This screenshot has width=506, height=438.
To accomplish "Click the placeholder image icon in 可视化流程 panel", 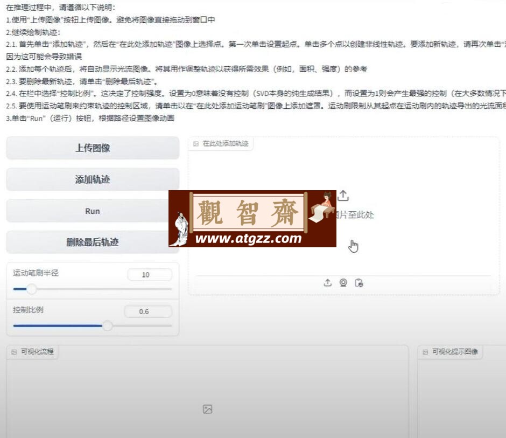I will [x=207, y=409].
